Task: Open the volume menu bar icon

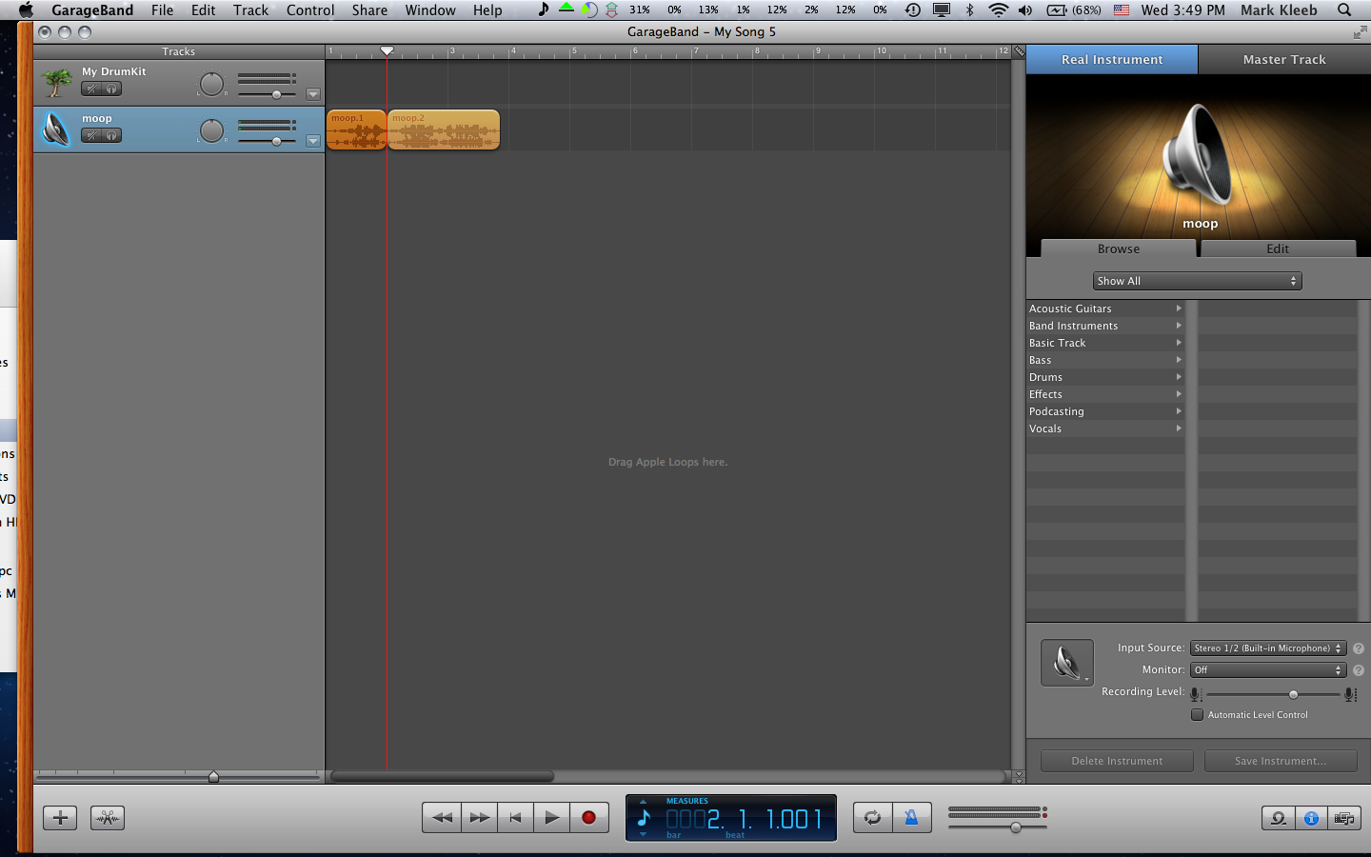Action: pos(1025,10)
